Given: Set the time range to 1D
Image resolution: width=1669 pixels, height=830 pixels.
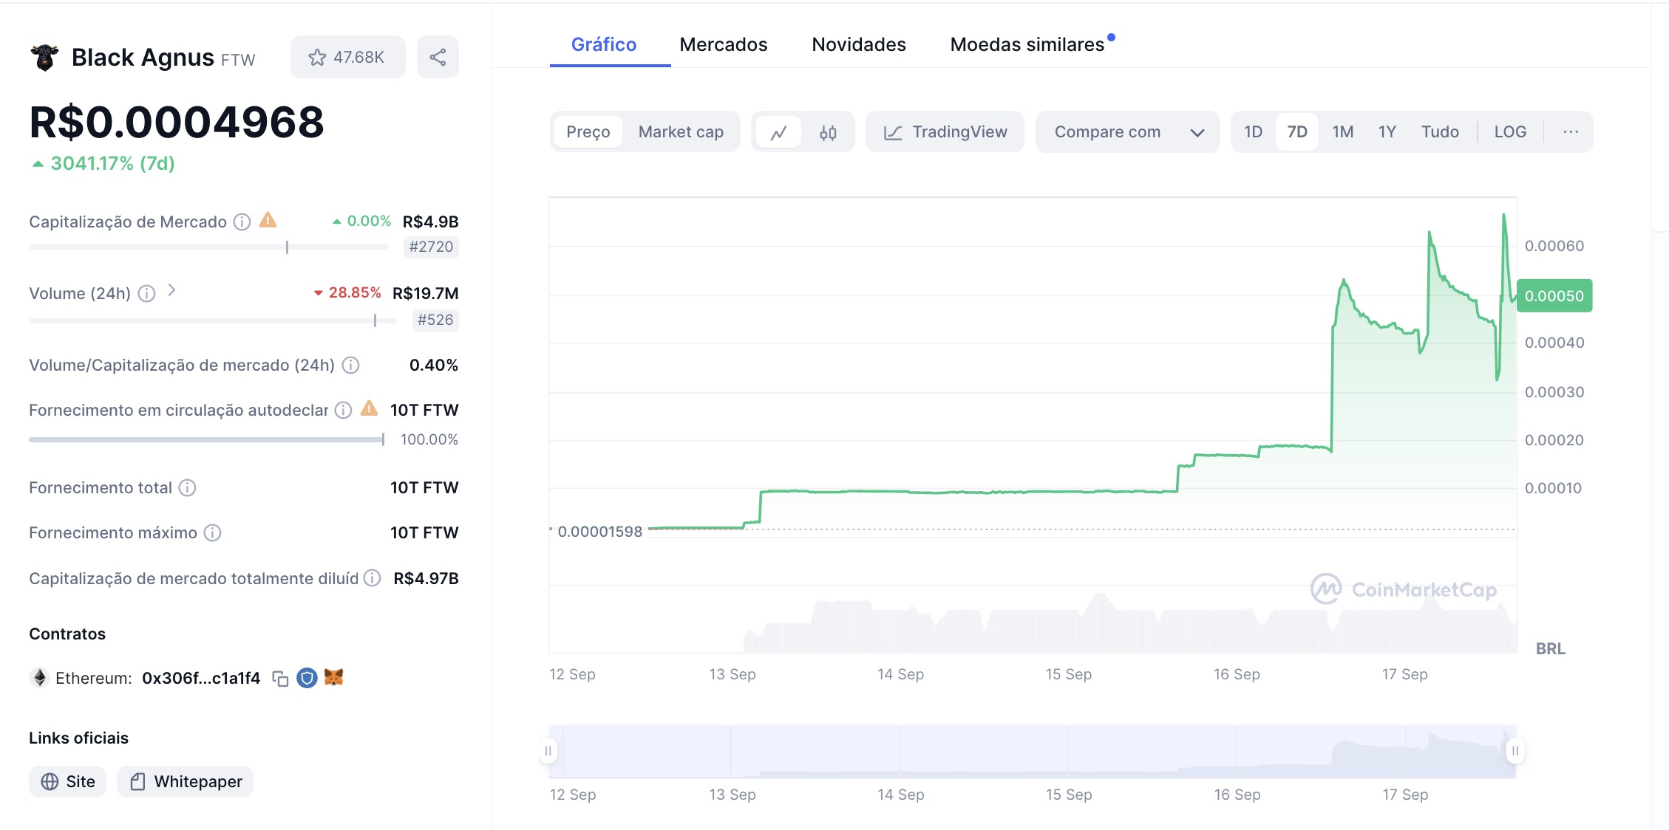Looking at the screenshot, I should coord(1253,132).
